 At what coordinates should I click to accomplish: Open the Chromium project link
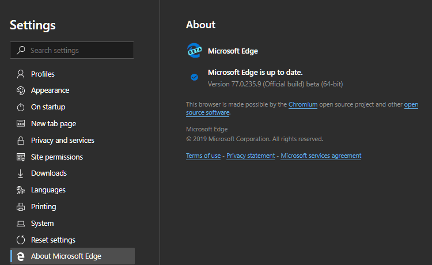(303, 104)
